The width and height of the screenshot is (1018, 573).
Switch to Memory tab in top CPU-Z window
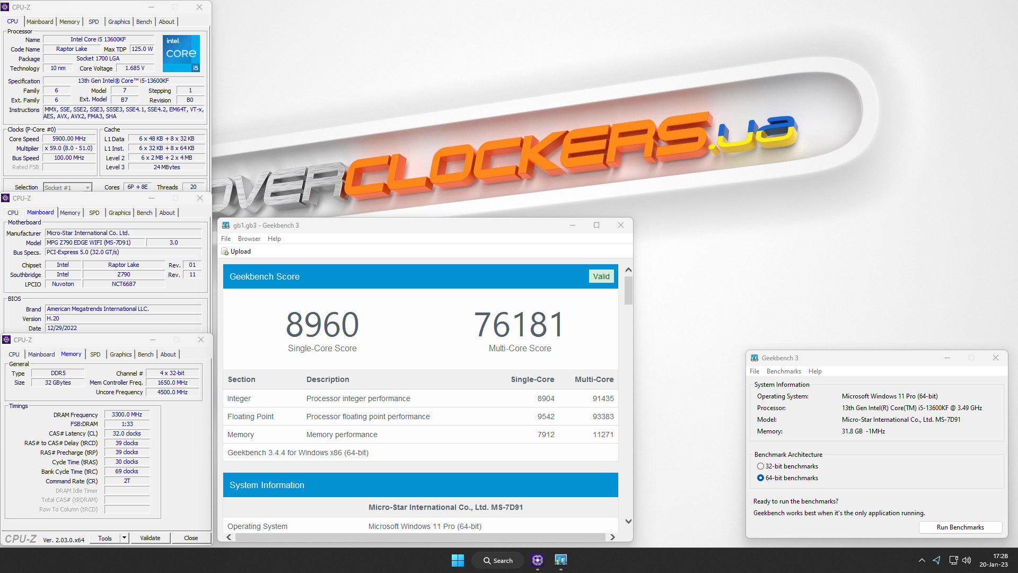[x=69, y=22]
